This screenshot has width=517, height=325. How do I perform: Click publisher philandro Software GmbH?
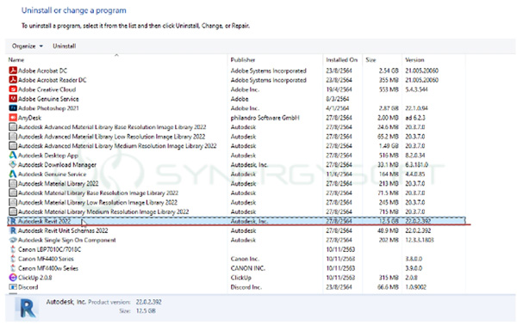pos(265,118)
